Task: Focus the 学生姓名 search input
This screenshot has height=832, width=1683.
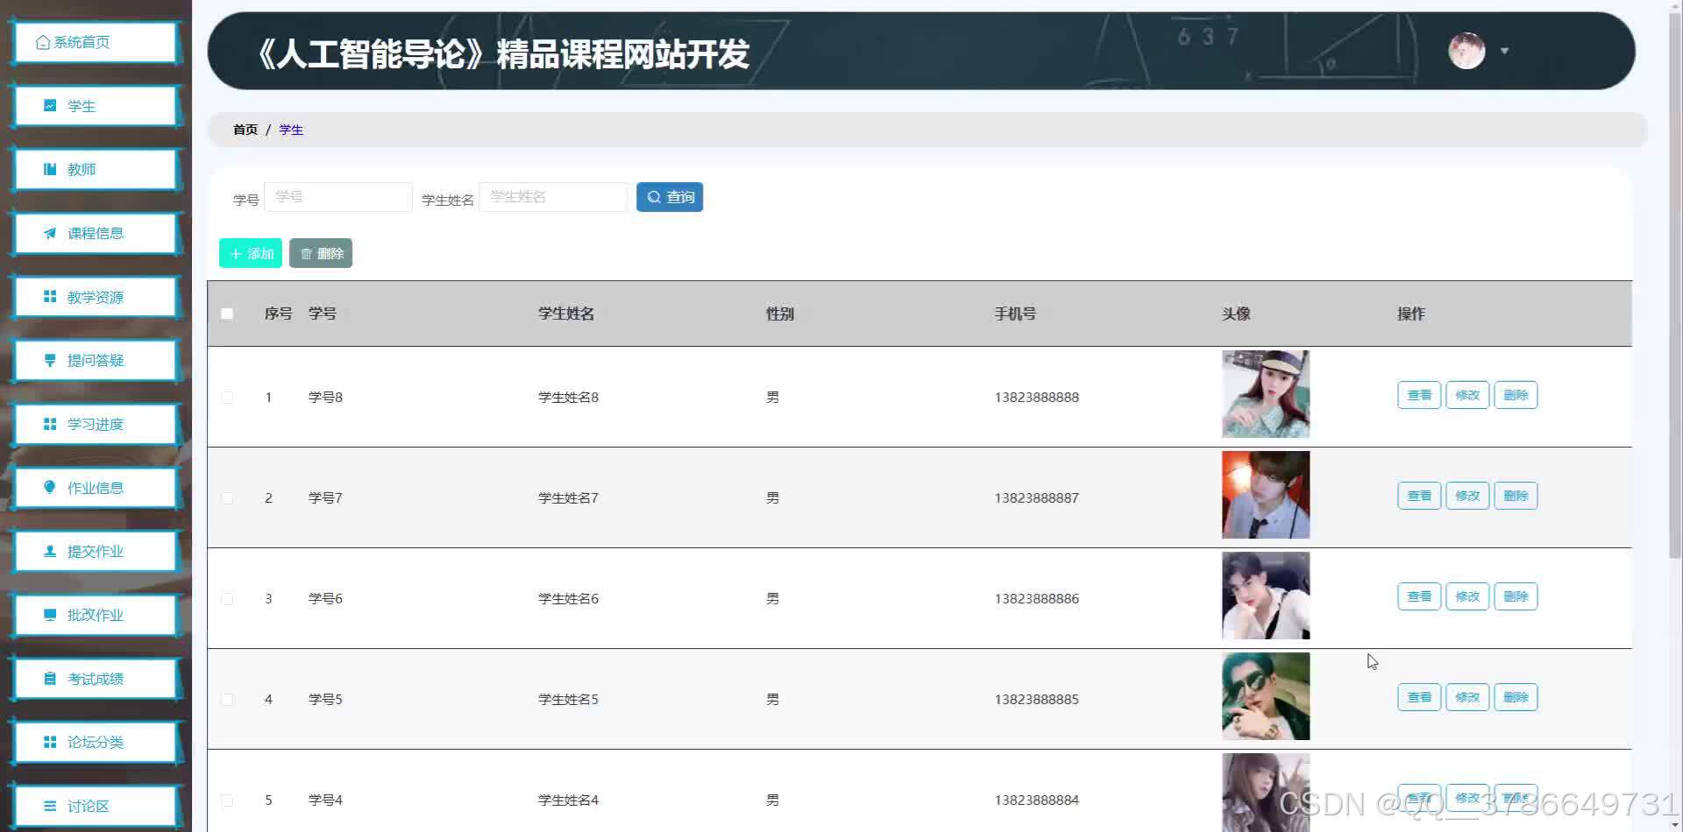Action: tap(553, 197)
